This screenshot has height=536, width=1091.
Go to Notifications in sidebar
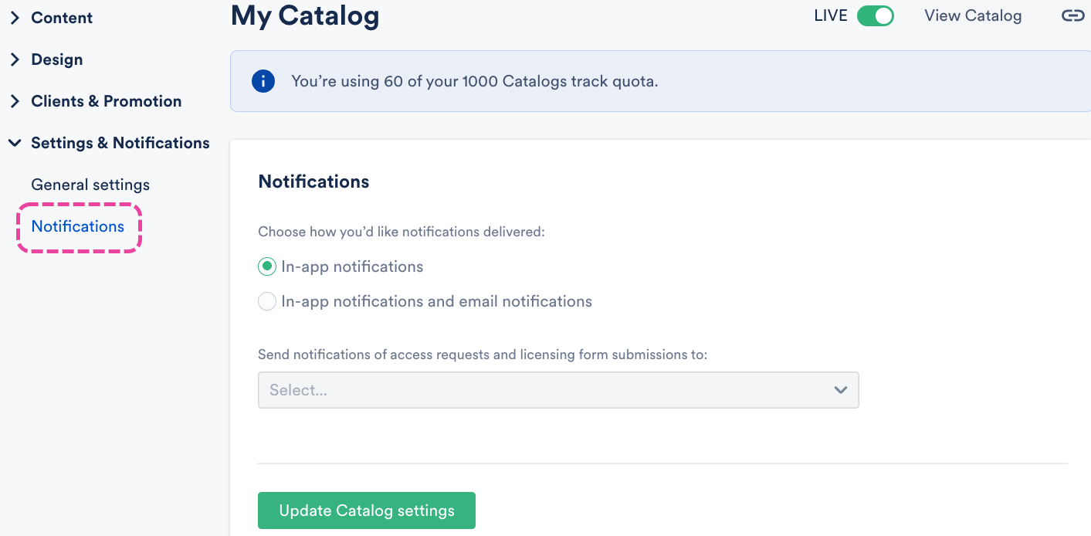pyautogui.click(x=78, y=226)
